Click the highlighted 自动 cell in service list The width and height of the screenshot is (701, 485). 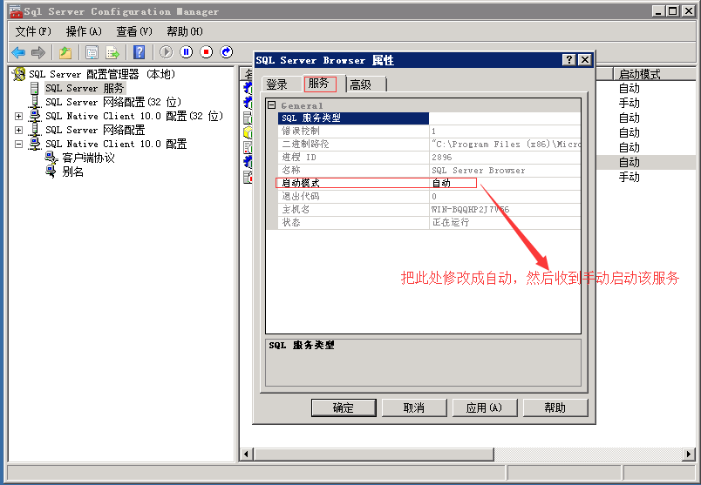[629, 162]
